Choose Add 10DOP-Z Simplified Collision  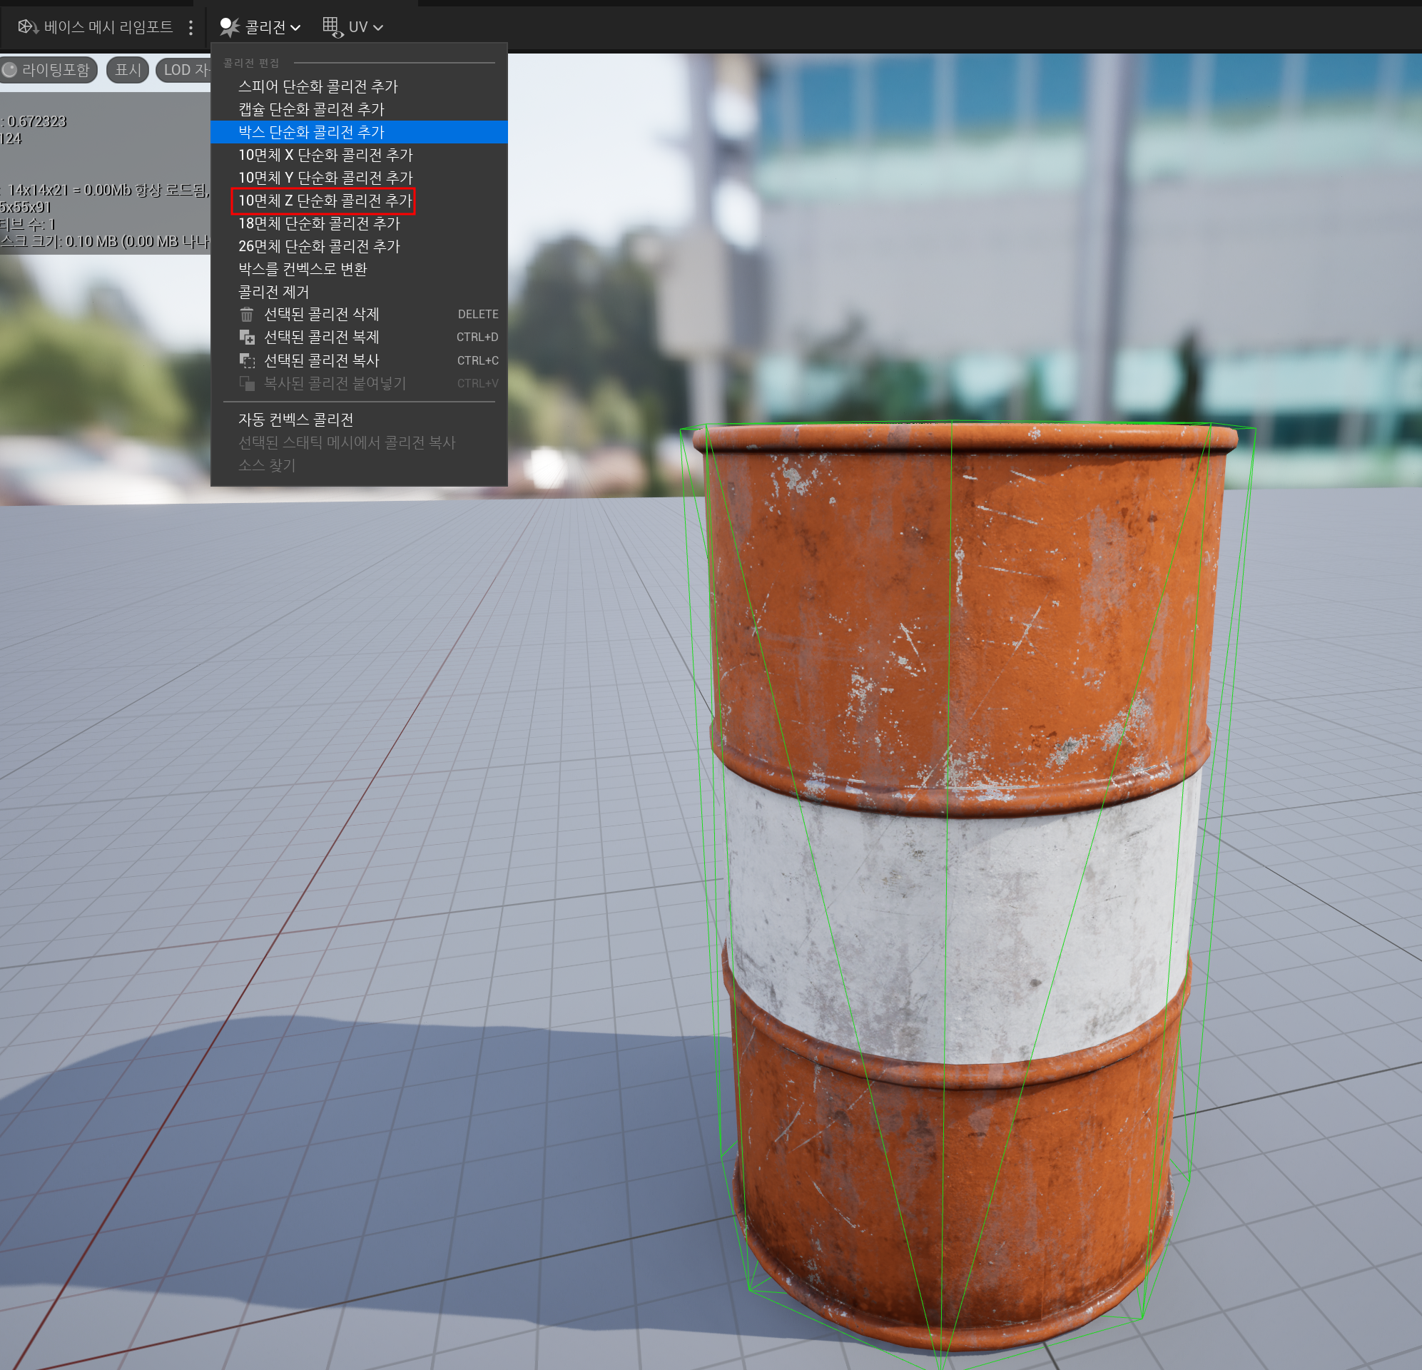[x=325, y=201]
